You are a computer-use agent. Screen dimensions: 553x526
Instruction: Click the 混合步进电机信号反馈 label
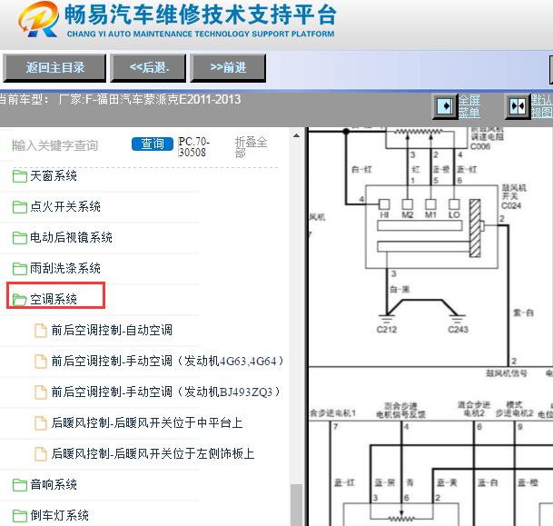click(x=400, y=411)
